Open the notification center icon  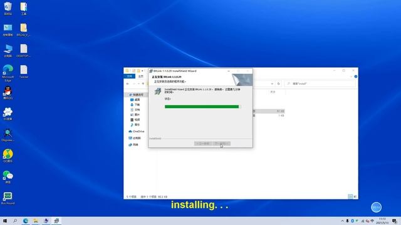point(395,221)
